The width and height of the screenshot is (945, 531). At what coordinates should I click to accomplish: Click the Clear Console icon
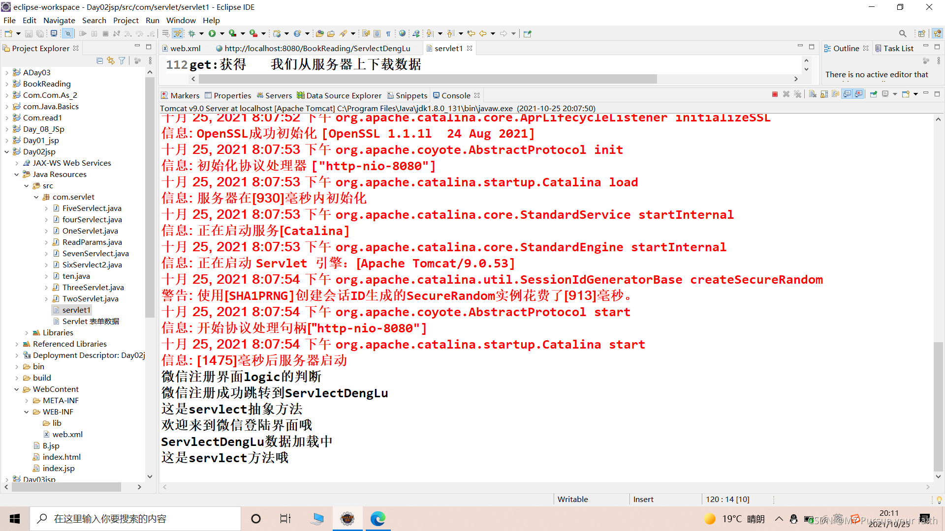pos(813,94)
